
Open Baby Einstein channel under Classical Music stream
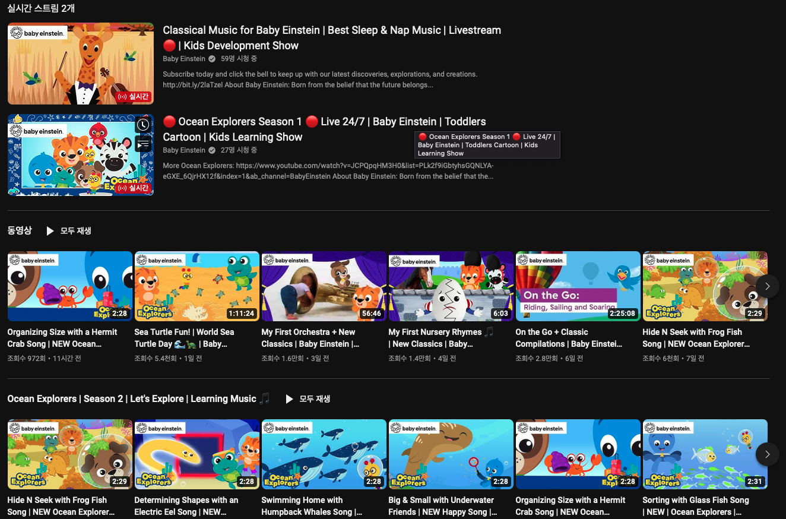tap(184, 59)
